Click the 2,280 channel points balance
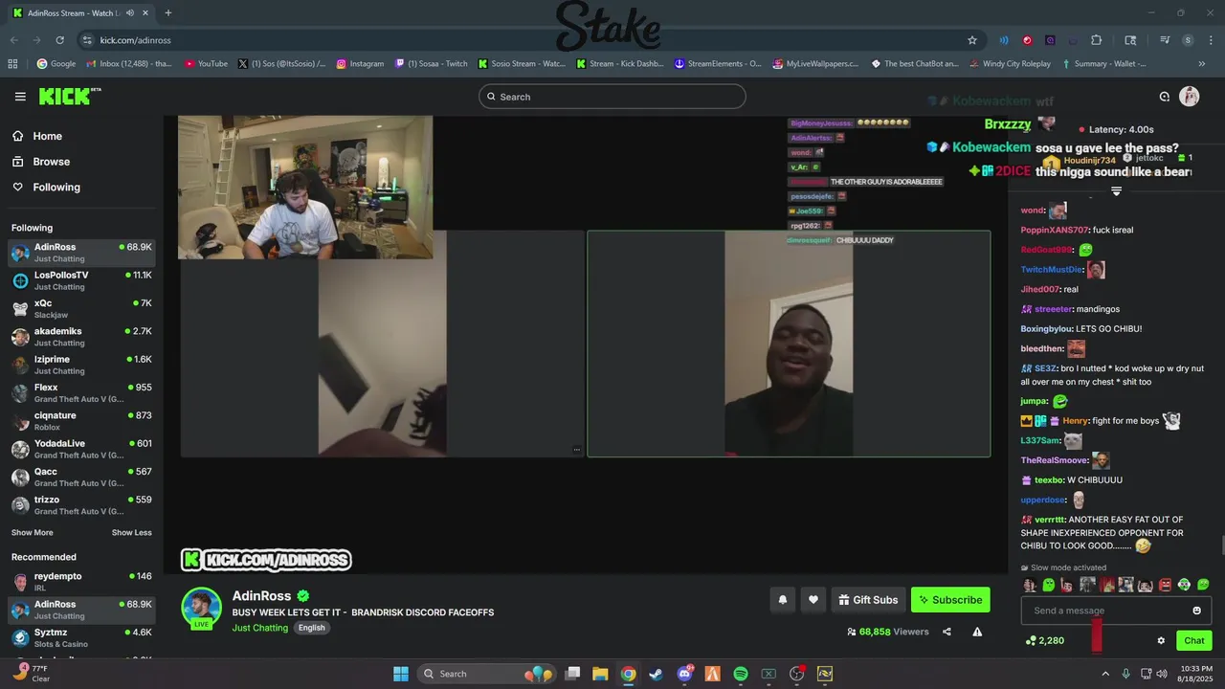Screen dimensions: 1225x689 1044,641
